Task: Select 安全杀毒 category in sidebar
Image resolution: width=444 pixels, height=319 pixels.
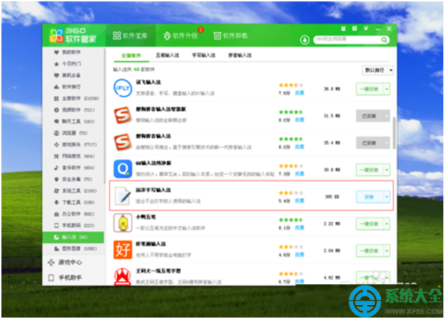Action: pyautogui.click(x=73, y=179)
